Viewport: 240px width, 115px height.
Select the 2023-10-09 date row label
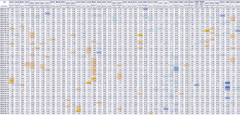pos(4,35)
